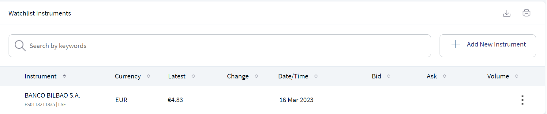Sort by Currency column arrow
The width and height of the screenshot is (547, 114).
[148, 76]
